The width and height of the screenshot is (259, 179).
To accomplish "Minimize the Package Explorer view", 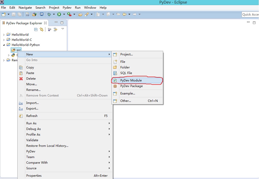I will [56, 22].
